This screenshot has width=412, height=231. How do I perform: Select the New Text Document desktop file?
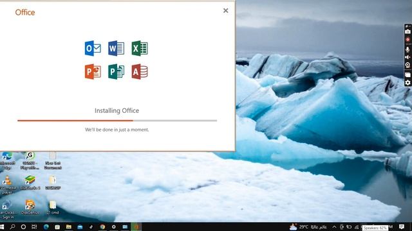(53, 160)
